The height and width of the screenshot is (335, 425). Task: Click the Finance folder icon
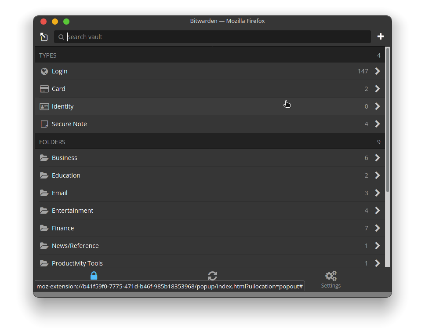tap(44, 228)
